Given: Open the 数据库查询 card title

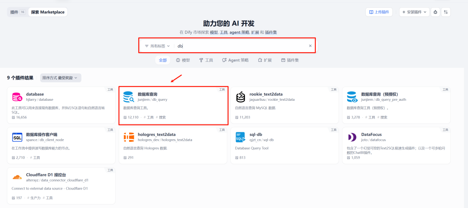Looking at the screenshot, I should pos(148,94).
